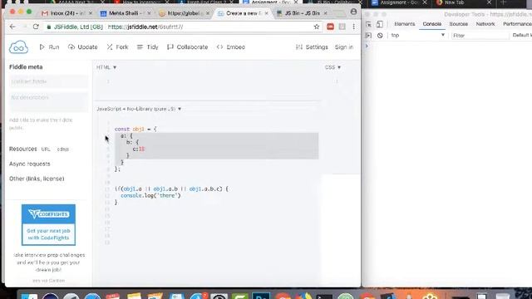
Task: Click the Sign in link
Action: click(x=344, y=47)
